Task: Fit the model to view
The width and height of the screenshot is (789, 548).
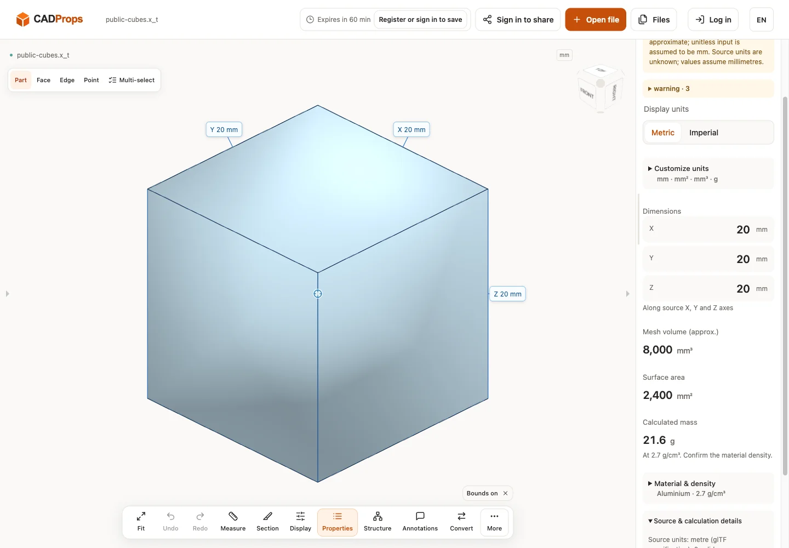Action: 141,522
